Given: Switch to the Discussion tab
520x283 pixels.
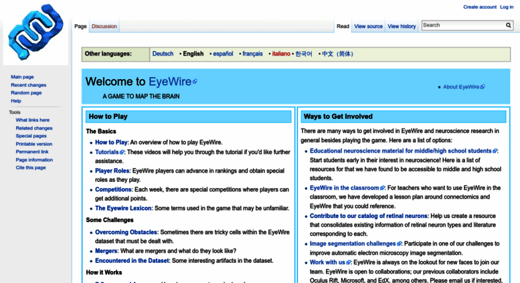Looking at the screenshot, I should [104, 26].
